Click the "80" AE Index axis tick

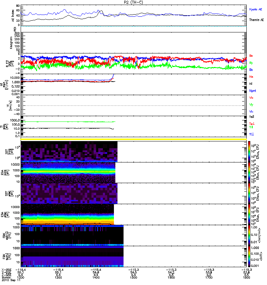pos(18,6)
